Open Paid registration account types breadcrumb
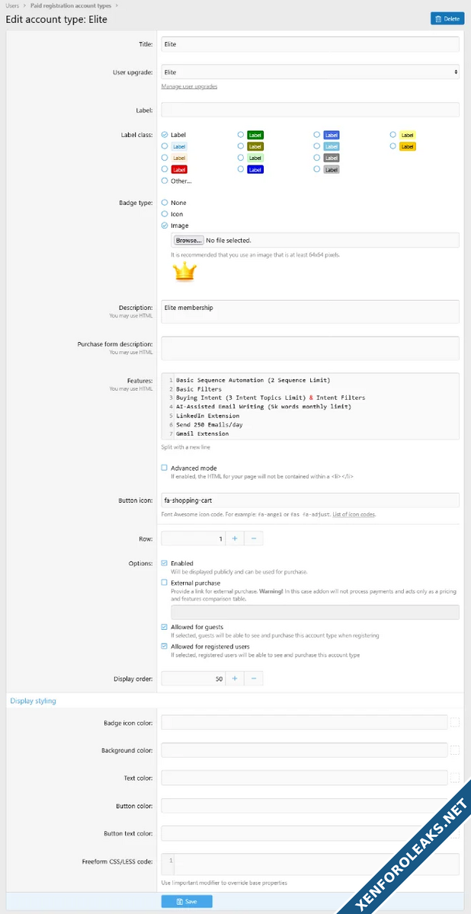 [70, 5]
